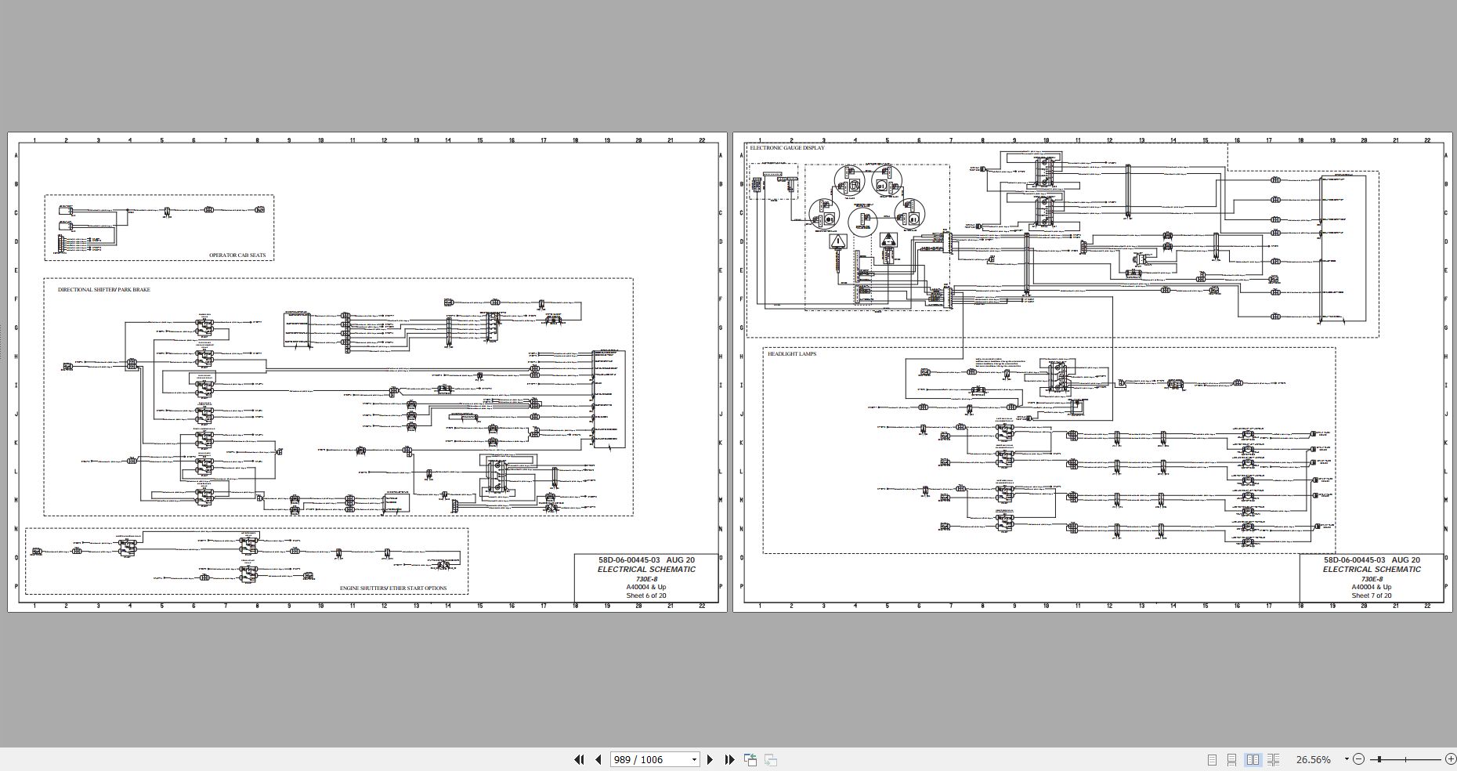This screenshot has height=771, width=1457.
Task: Click the ENGINE SHUTTERS/ ETHER START OPTIONS label
Action: tap(393, 588)
